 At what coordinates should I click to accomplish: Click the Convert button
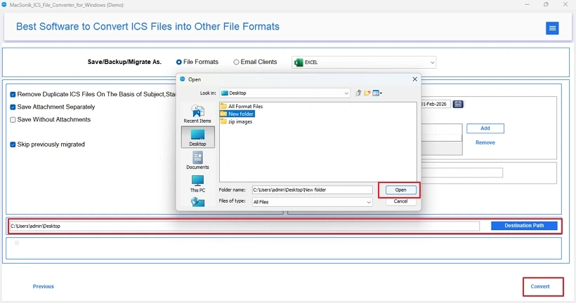[540, 286]
